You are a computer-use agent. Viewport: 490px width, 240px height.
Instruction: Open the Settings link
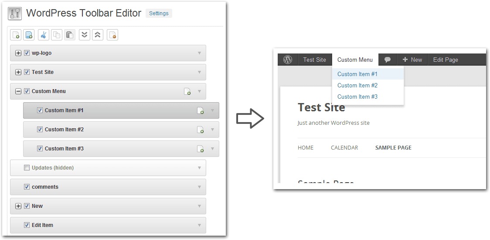pos(159,13)
